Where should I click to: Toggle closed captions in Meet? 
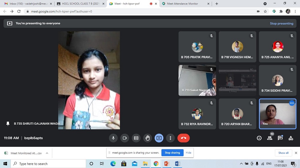click(136, 138)
